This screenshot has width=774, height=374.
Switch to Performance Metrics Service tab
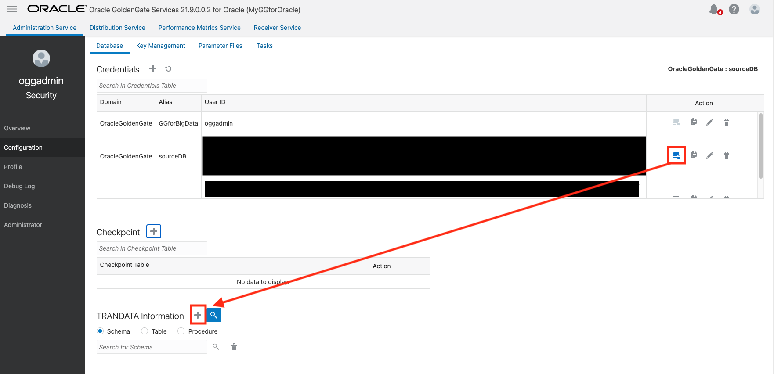point(199,28)
